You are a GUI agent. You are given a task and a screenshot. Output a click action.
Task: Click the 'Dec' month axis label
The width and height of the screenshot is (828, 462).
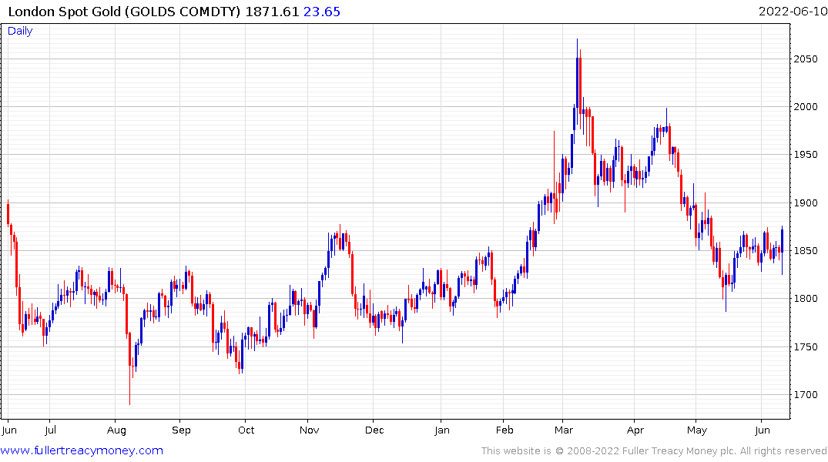click(x=374, y=430)
